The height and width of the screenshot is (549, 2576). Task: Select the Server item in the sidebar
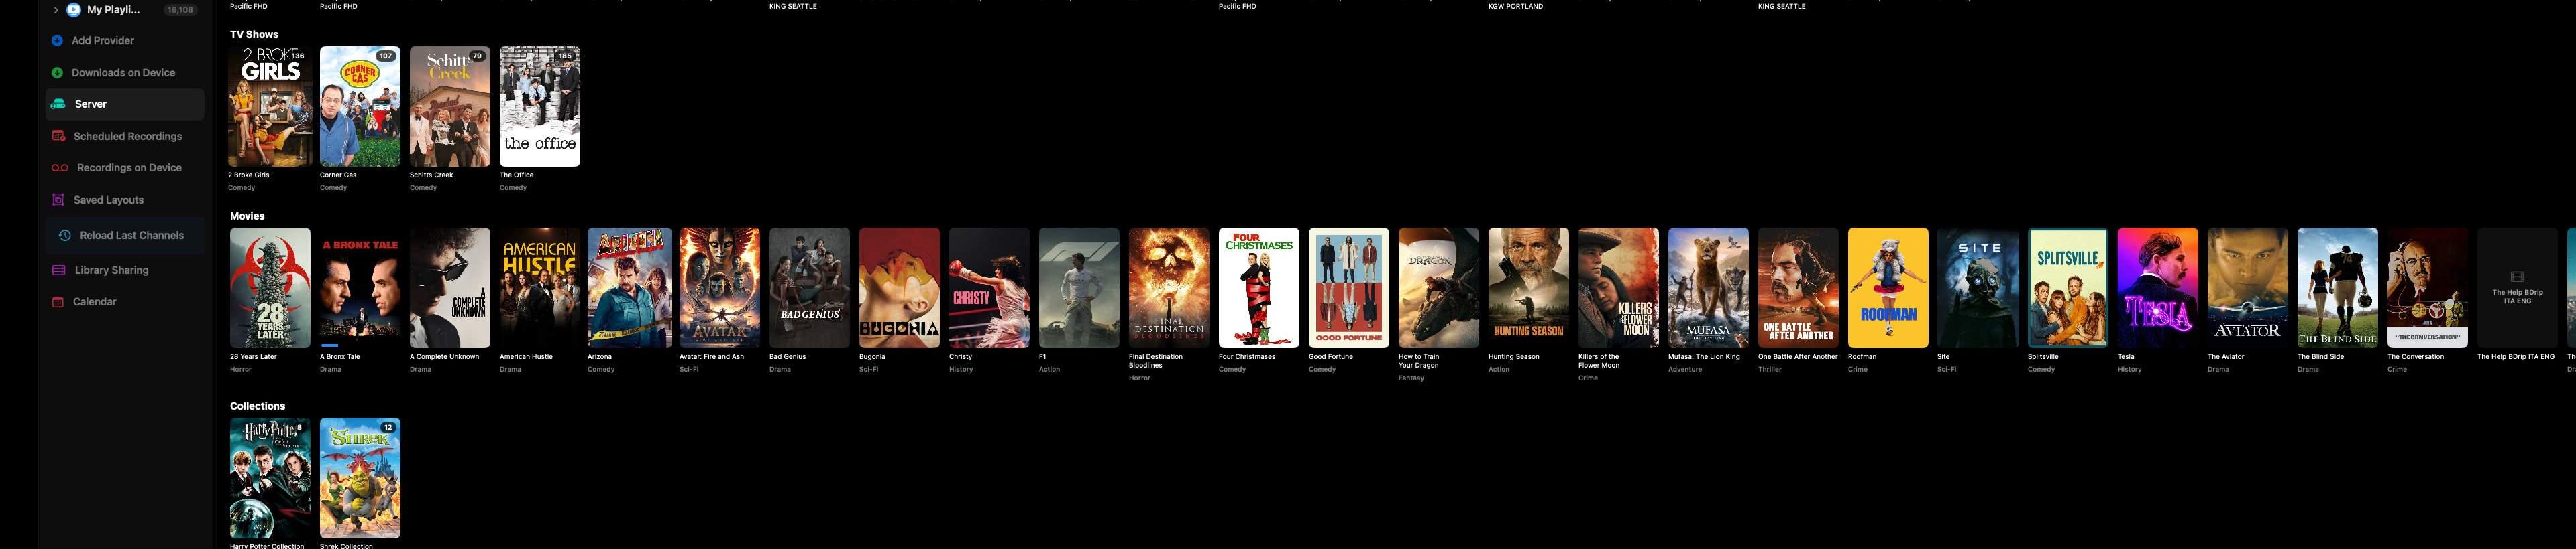(x=125, y=104)
